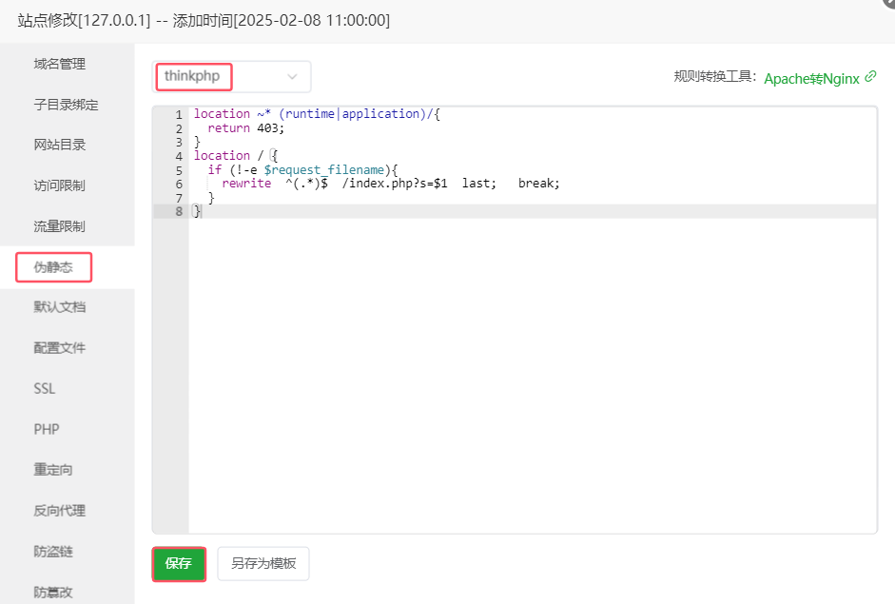The height and width of the screenshot is (604, 895).
Task: Switch to the 域名管理 tab
Action: [x=59, y=64]
